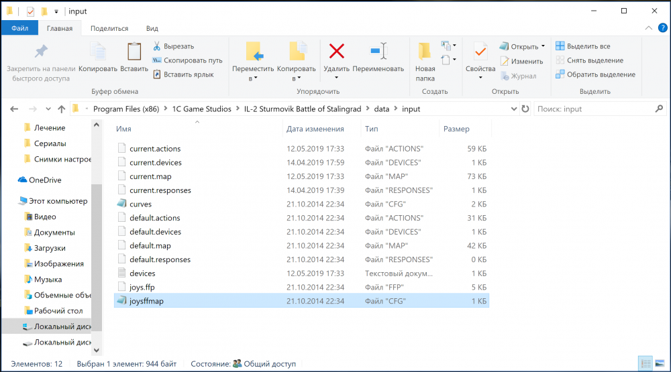Viewport: 671px width, 372px height.
Task: Pin to Quick Access (Закрепить на панели)
Action: tap(40, 52)
